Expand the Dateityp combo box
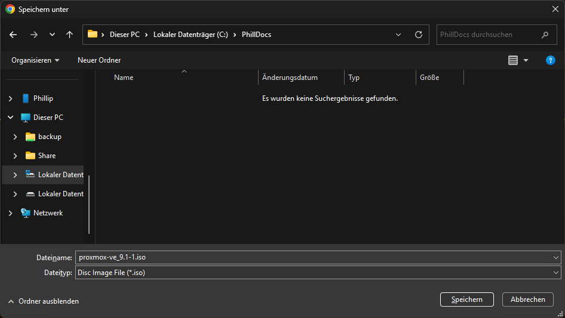The image size is (565, 318). (556, 273)
